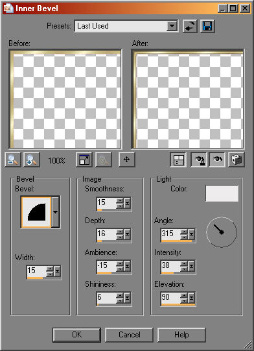Click the light angle dial
The width and height of the screenshot is (254, 351).
pos(222,232)
